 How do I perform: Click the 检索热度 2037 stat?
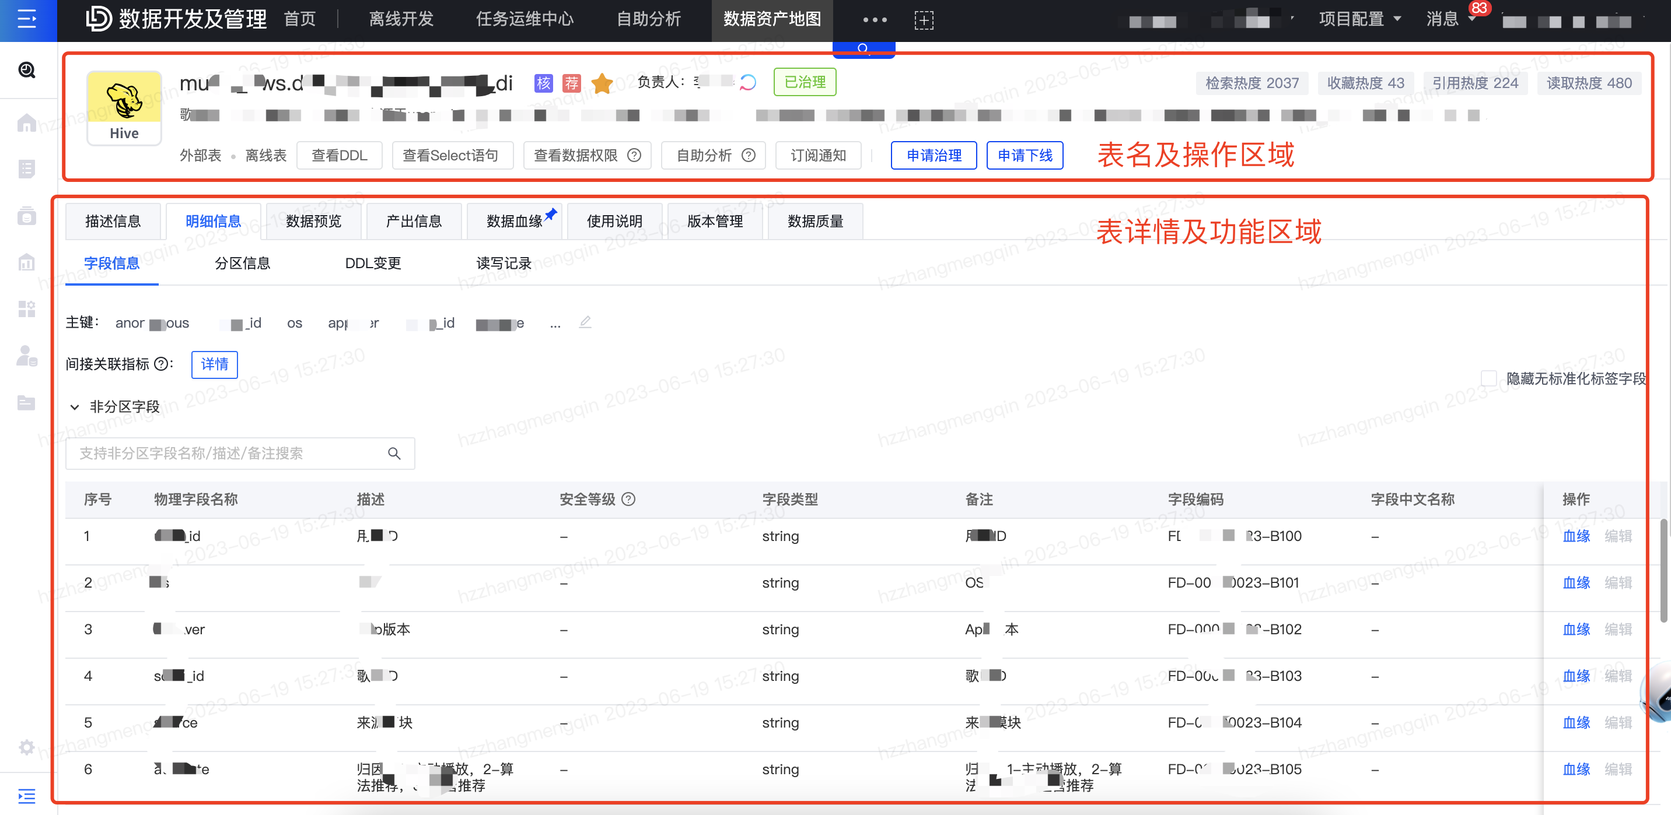[1251, 83]
